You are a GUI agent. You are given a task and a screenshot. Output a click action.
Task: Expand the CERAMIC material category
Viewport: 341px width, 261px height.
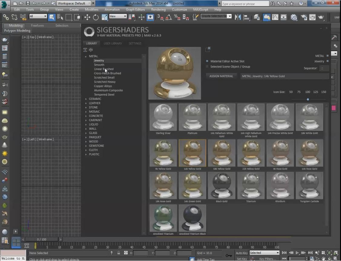(x=86, y=99)
